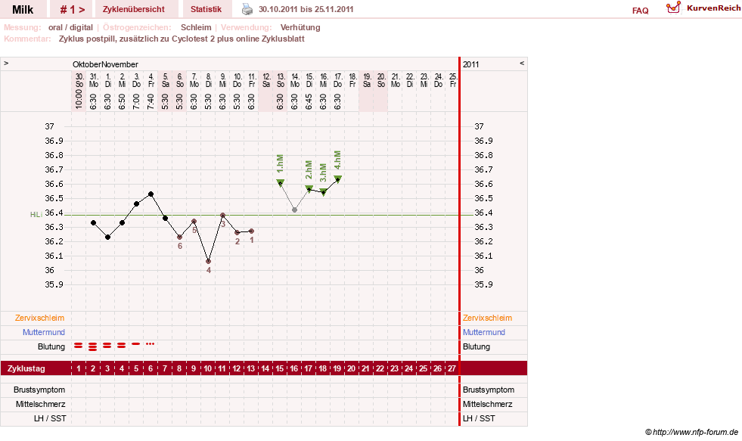Click the KurvenReich crown logo icon
Image resolution: width=742 pixels, height=441 pixels.
coord(673,8)
